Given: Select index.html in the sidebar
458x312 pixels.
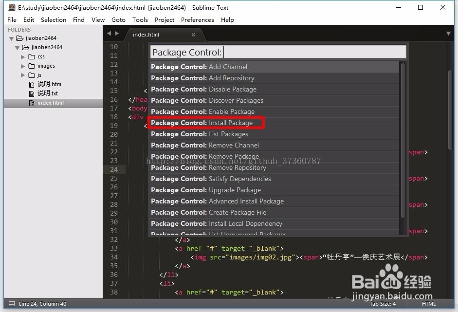Looking at the screenshot, I should coord(53,103).
